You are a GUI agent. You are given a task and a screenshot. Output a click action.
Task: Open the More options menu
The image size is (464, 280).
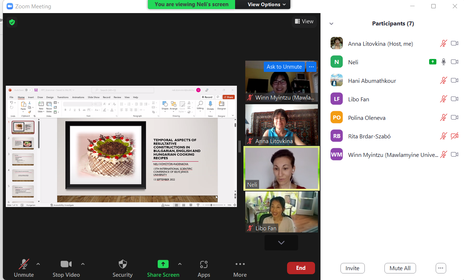(x=240, y=264)
